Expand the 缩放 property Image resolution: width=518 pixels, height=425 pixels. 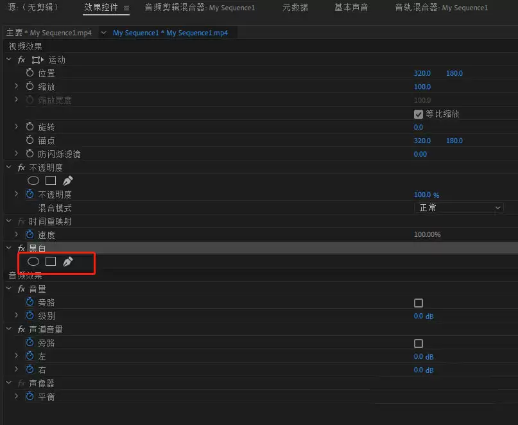(x=16, y=86)
